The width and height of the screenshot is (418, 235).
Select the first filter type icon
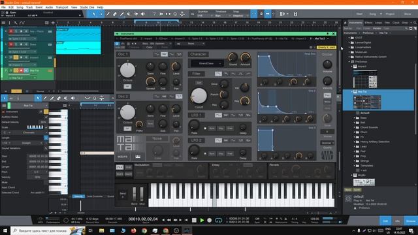[218, 74]
